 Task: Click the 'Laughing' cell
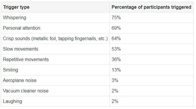(55, 101)
